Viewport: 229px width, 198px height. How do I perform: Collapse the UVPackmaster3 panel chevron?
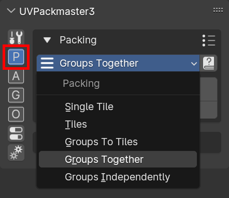[11, 11]
